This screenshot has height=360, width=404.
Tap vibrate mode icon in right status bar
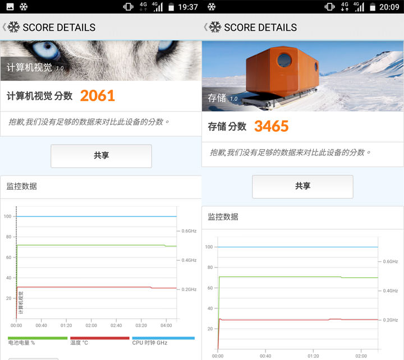coord(329,7)
